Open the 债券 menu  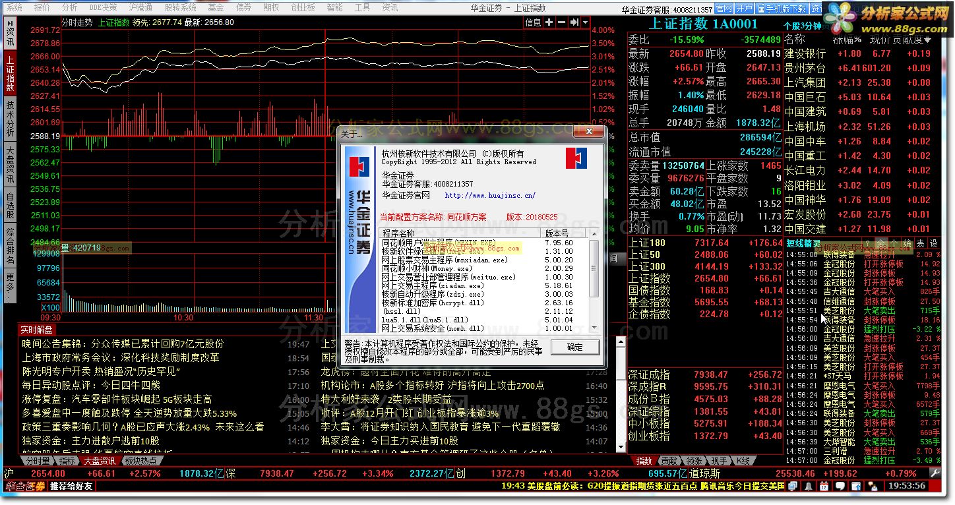(x=243, y=7)
